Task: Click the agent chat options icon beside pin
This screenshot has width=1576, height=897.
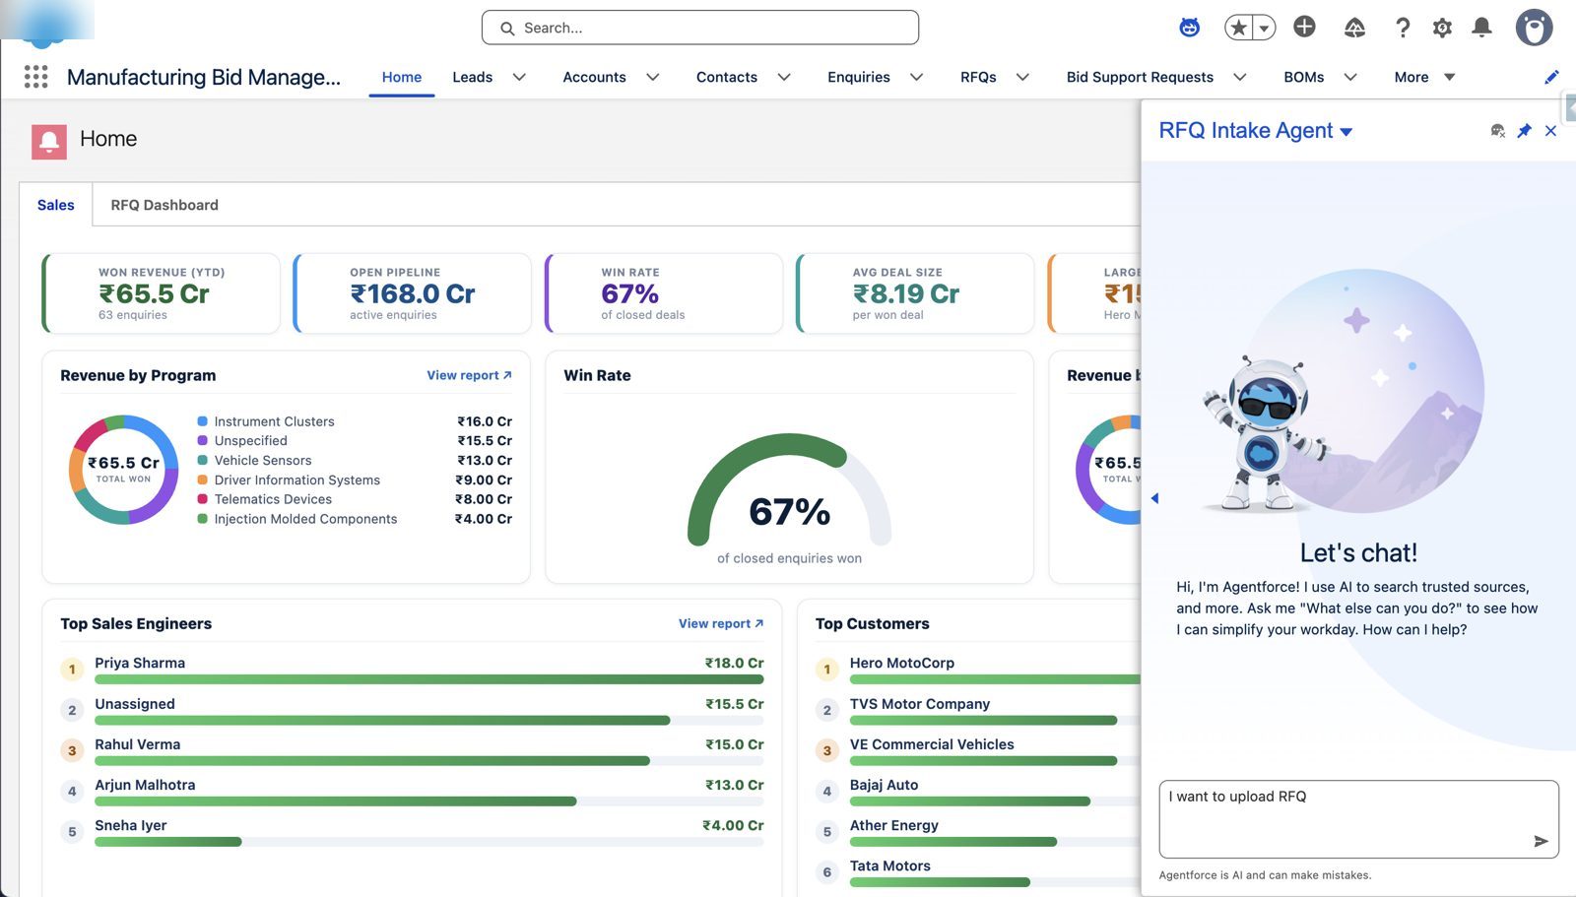Action: click(x=1497, y=131)
